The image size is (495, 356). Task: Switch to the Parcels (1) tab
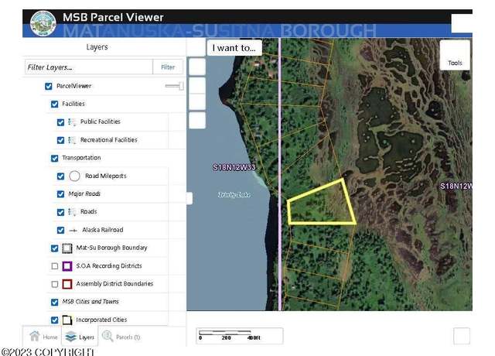121,337
